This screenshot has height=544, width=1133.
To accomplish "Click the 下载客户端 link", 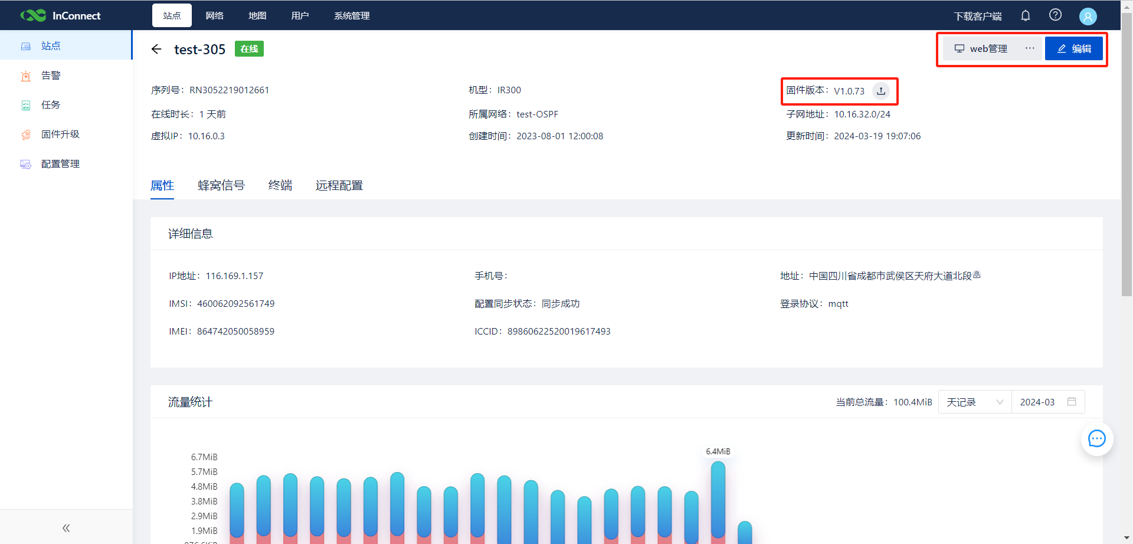I will tap(978, 16).
